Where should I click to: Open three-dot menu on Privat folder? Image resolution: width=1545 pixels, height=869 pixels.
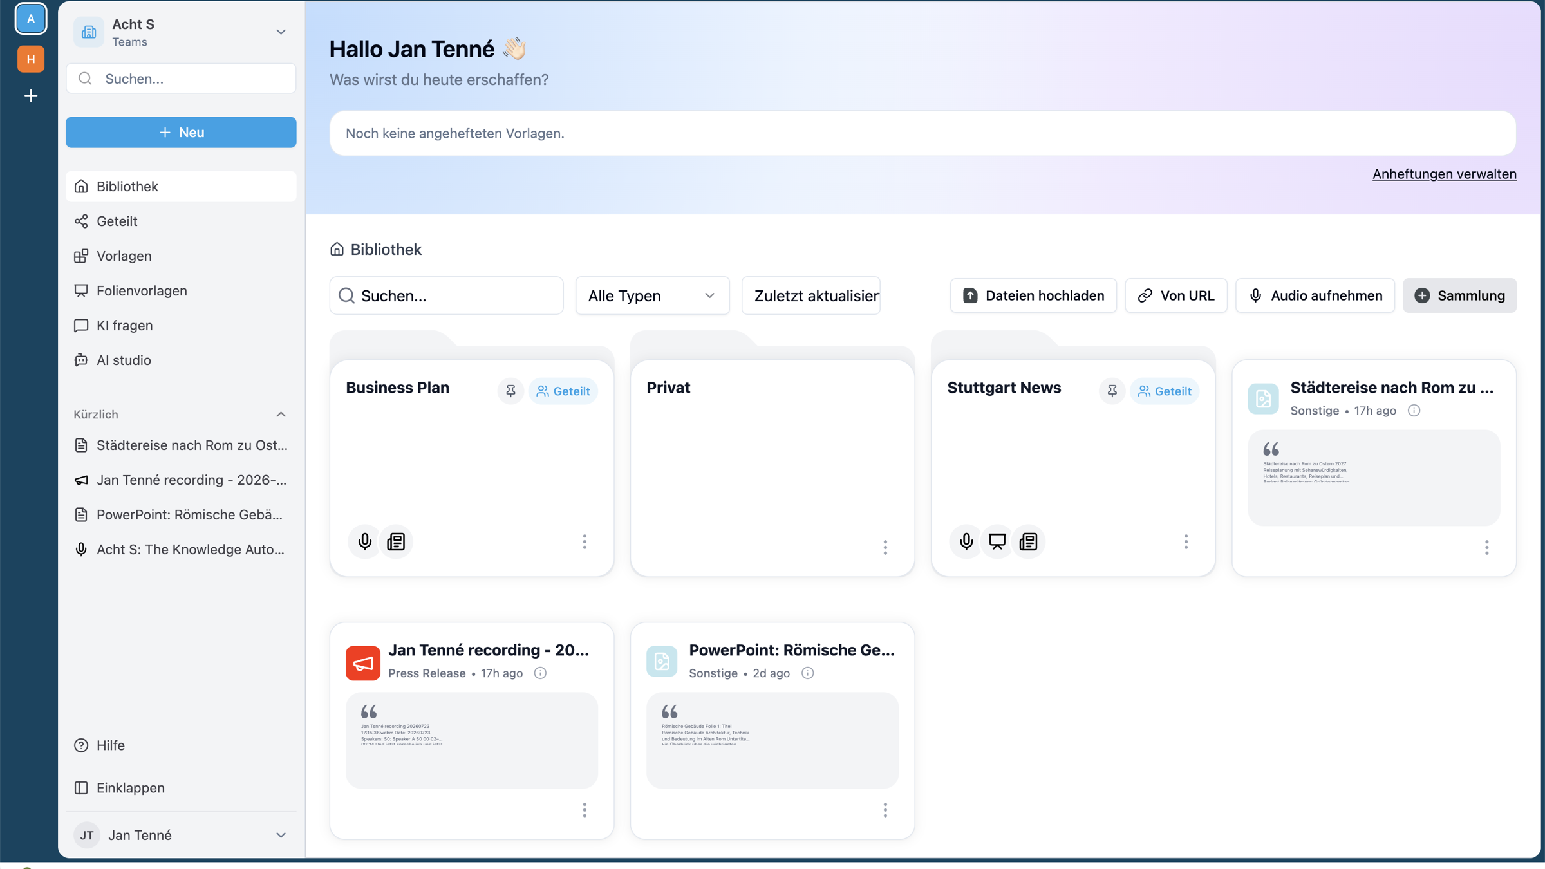point(885,547)
